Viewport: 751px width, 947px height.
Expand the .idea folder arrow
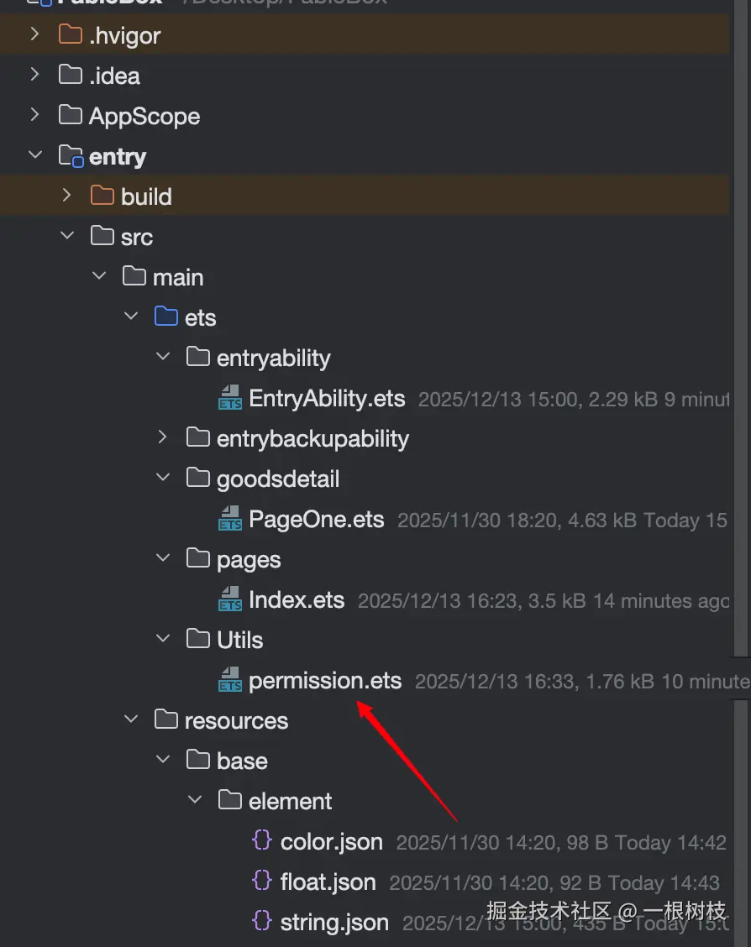(34, 75)
